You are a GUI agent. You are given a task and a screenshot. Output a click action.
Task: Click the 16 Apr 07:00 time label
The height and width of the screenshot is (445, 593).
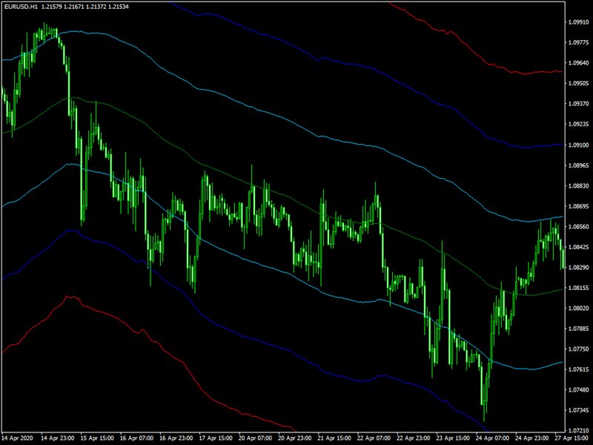[137, 438]
